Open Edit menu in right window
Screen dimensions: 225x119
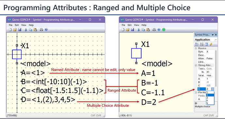[x=129, y=25]
